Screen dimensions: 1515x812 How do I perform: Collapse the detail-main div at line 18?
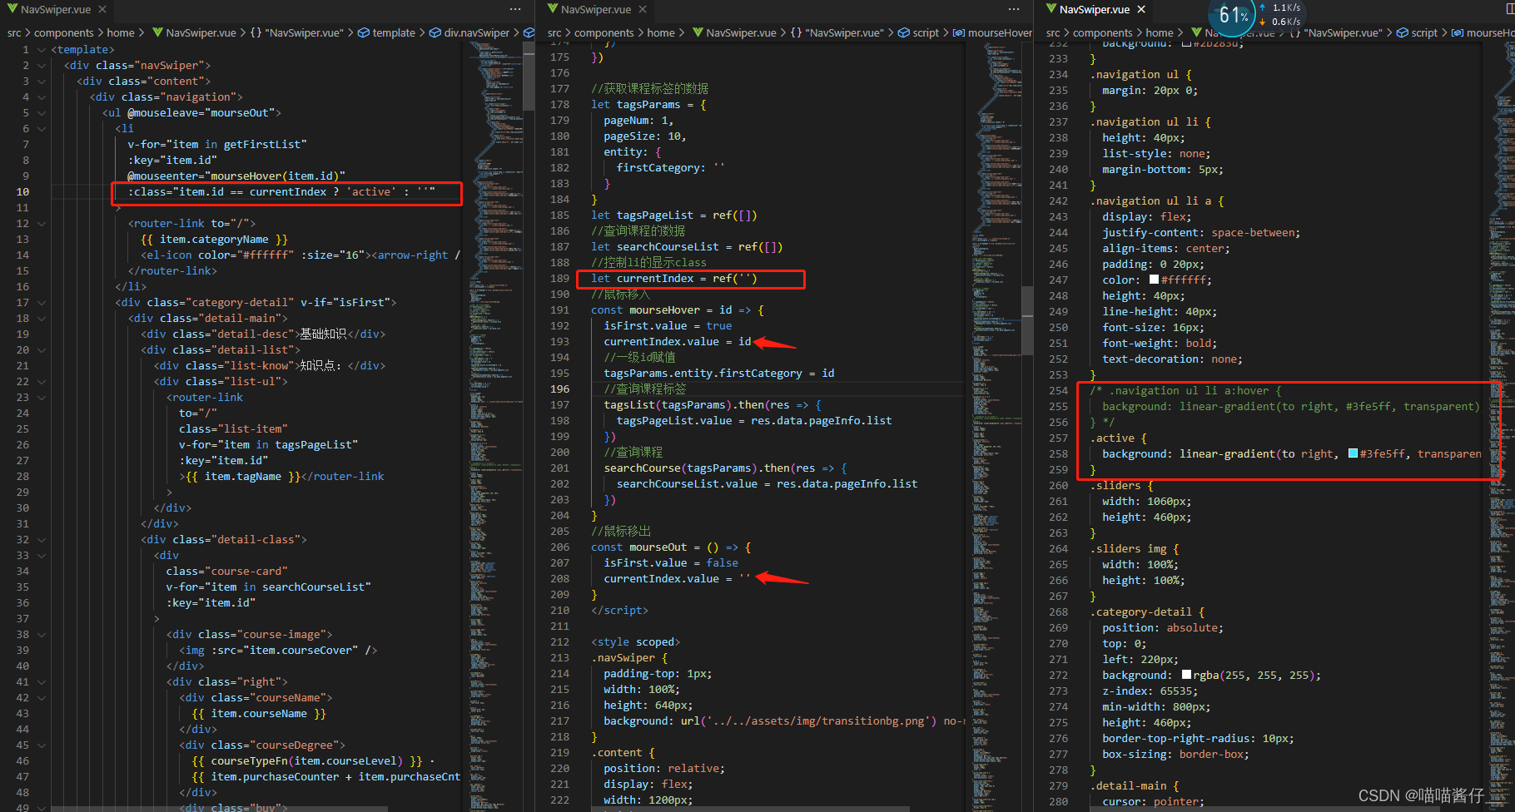point(42,319)
